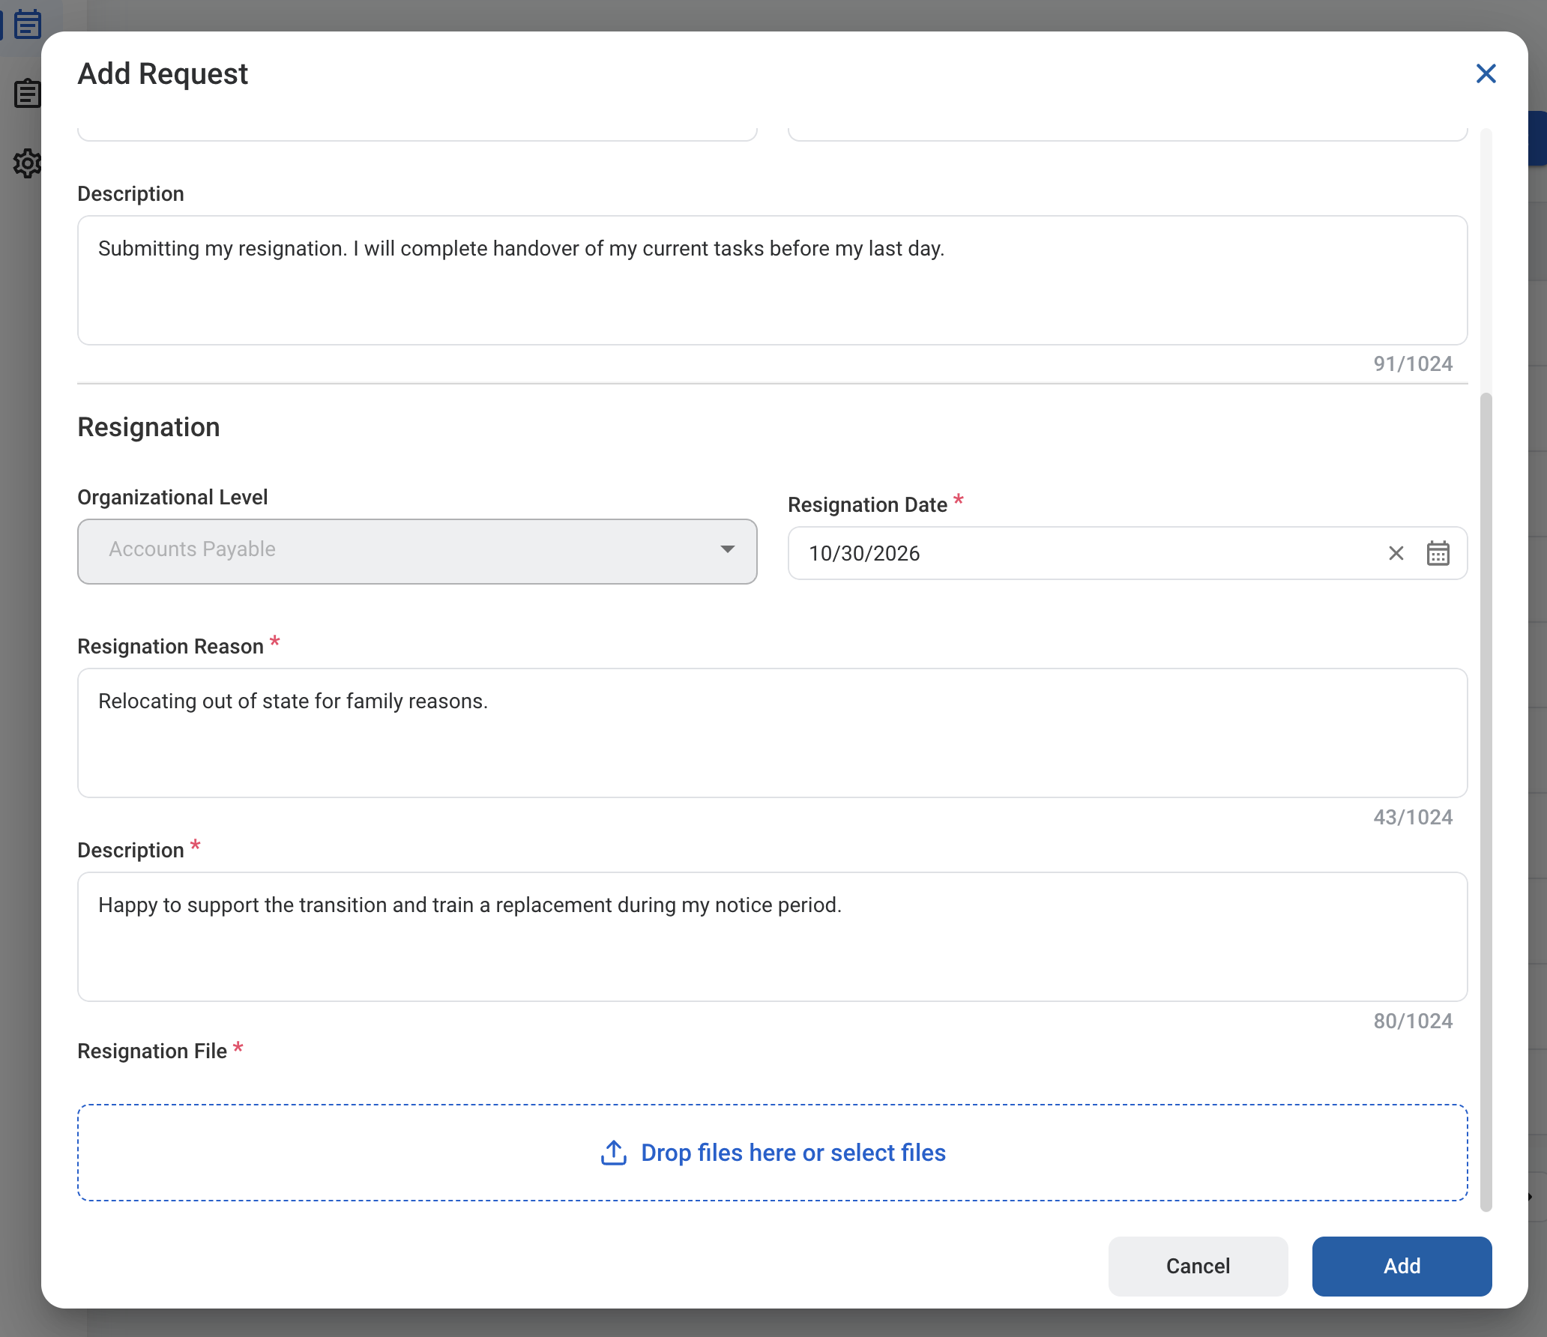1547x1337 pixels.
Task: Click the Add Request dialog title
Action: pyautogui.click(x=163, y=73)
